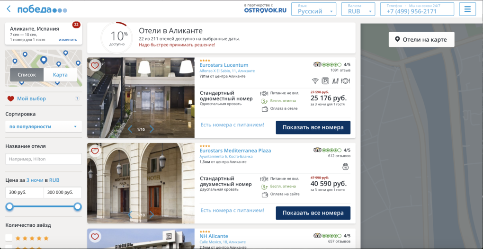The height and width of the screenshot is (249, 483).
Task: Click the 612 отзывов review count
Action: (339, 156)
